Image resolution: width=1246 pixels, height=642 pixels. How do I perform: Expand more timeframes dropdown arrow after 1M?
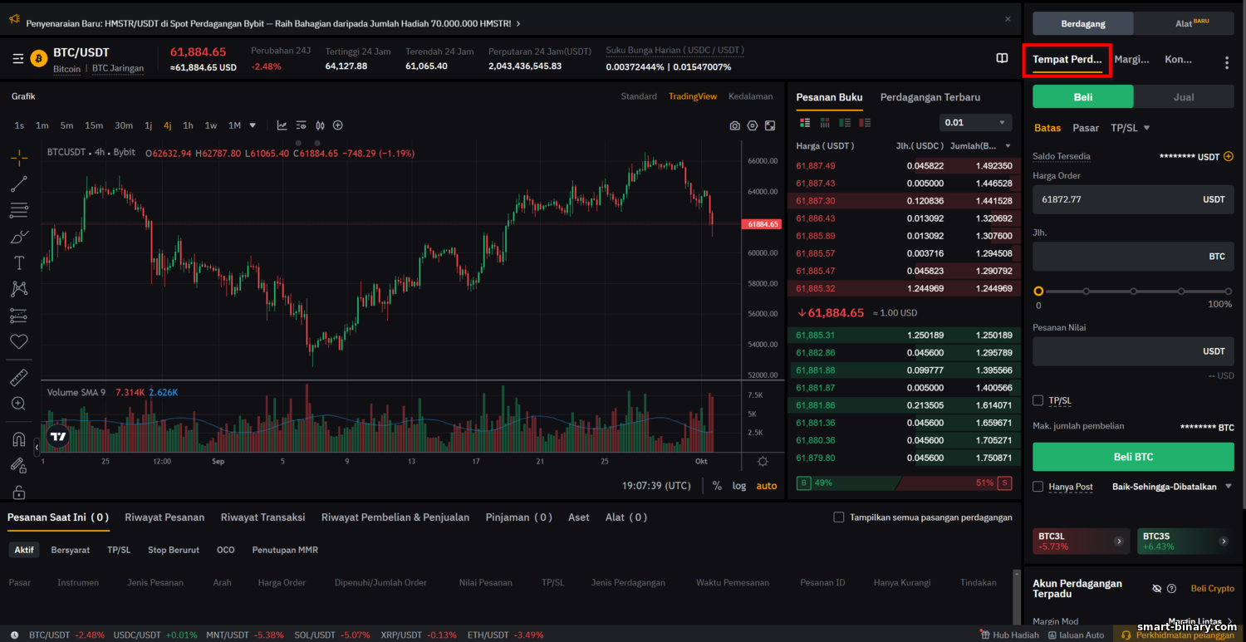(253, 125)
